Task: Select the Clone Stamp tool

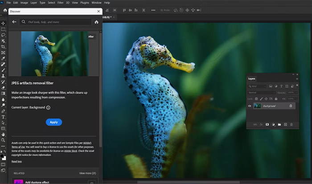Action: (x=3, y=76)
